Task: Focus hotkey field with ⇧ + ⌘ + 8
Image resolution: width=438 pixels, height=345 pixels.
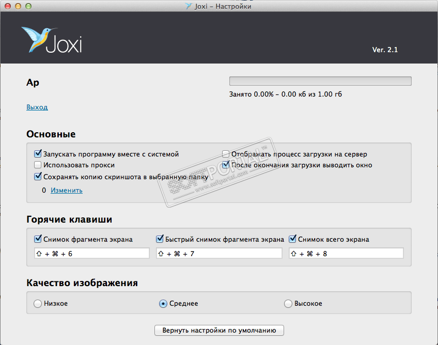Action: [346, 254]
